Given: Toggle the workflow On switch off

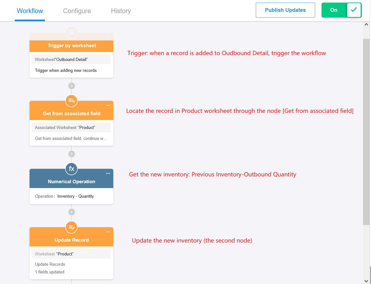Looking at the screenshot, I should [x=341, y=10].
